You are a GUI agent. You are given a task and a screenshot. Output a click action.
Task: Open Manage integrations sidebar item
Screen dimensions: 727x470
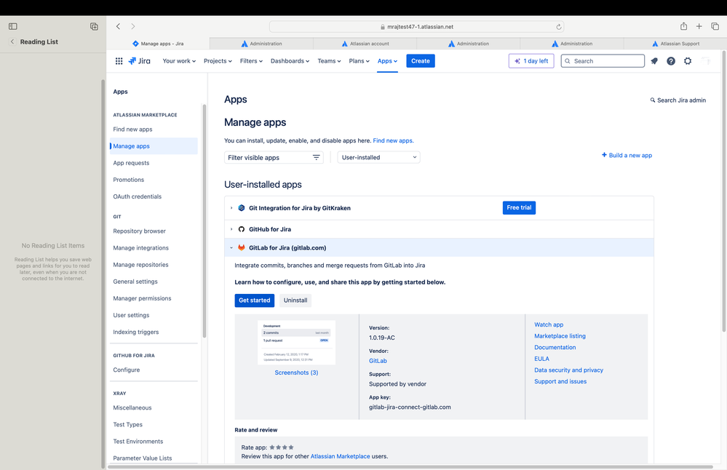[x=141, y=248]
